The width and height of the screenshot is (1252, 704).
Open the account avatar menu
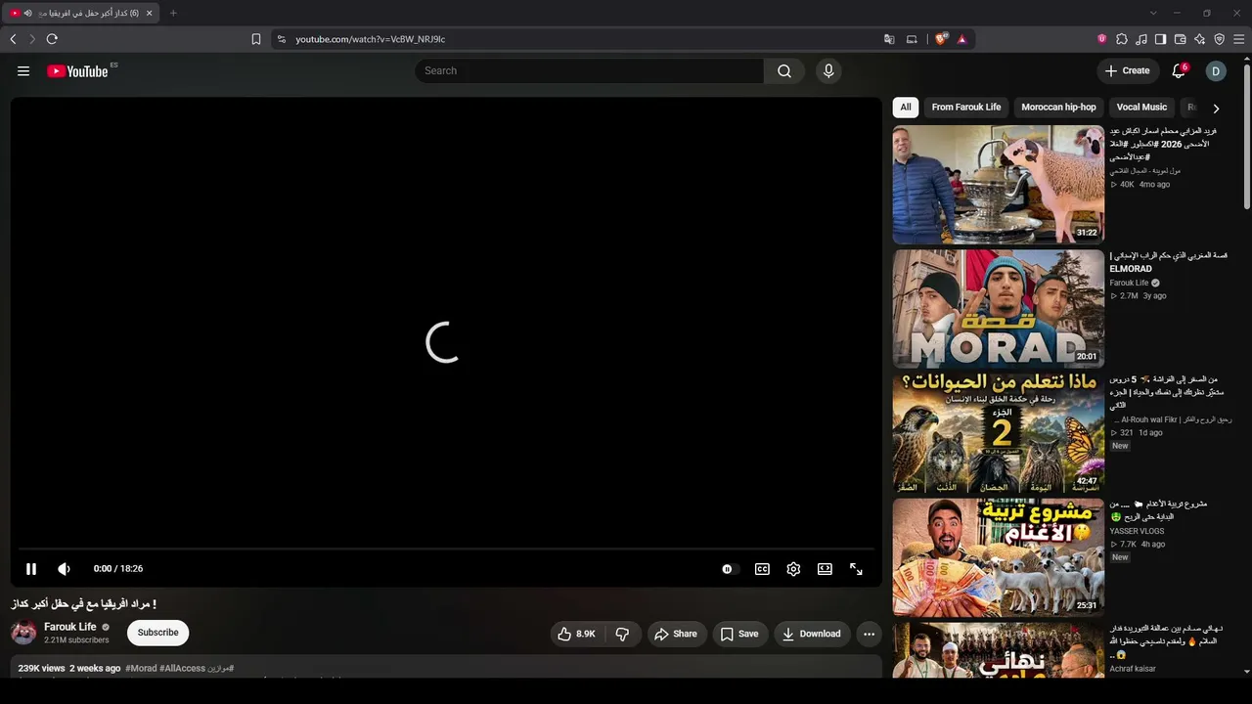(1216, 70)
